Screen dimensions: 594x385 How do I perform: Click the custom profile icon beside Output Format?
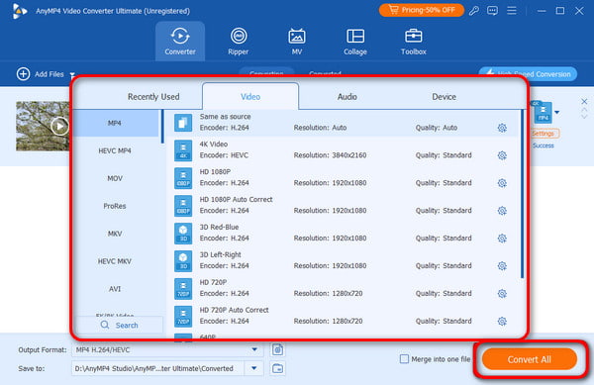point(277,349)
